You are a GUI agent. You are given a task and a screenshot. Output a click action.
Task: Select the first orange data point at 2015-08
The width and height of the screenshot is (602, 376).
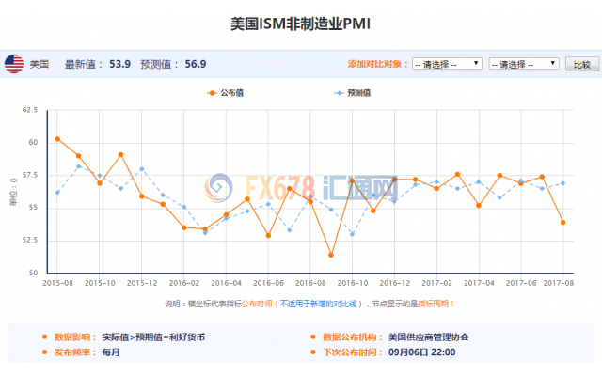pos(57,139)
